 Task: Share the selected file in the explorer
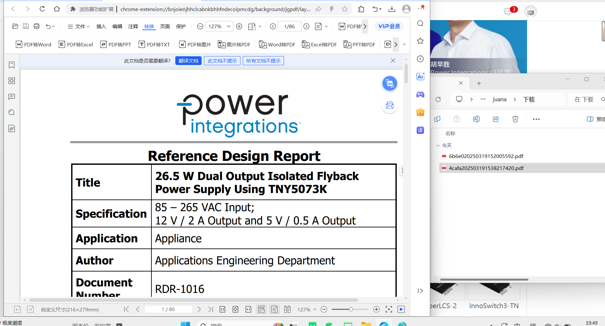[x=496, y=119]
